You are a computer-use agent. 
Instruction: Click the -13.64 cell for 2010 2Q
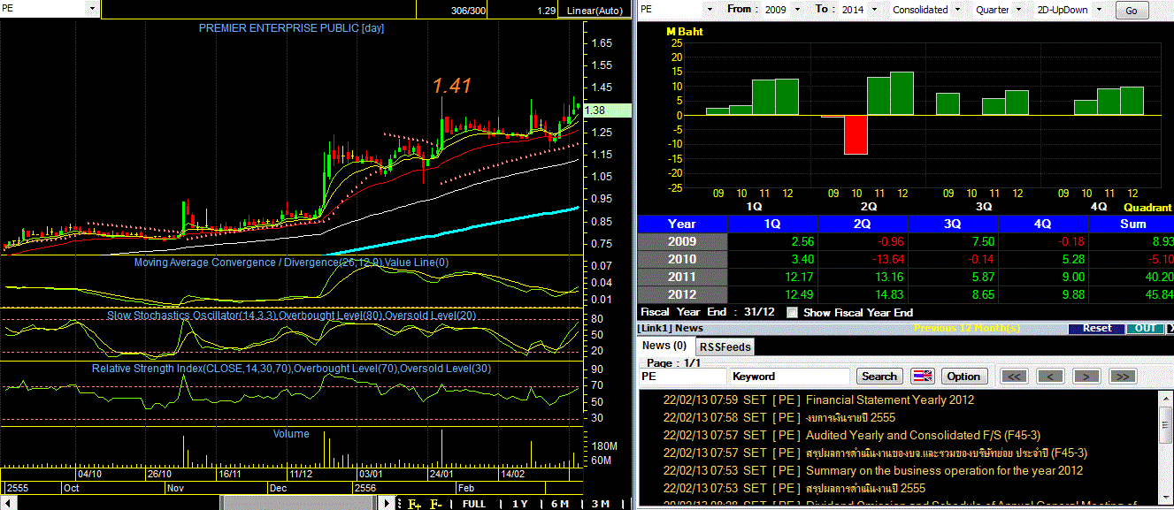863,259
